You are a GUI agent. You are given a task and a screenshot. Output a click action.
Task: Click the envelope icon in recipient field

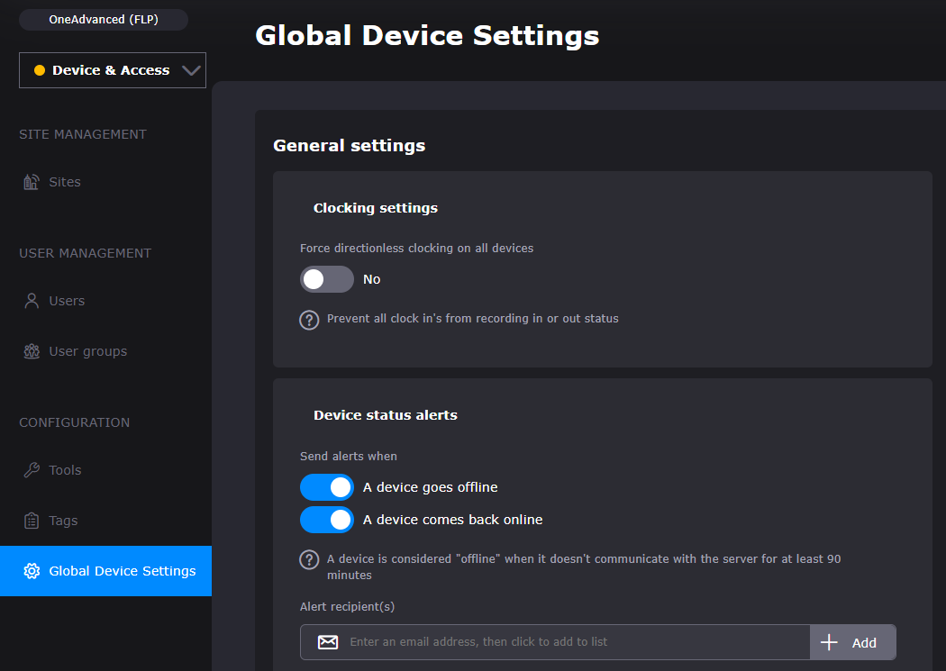328,642
